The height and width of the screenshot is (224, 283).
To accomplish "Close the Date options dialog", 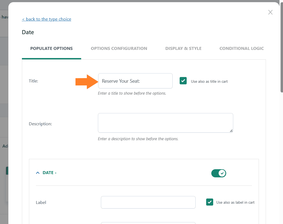I will click(x=270, y=12).
